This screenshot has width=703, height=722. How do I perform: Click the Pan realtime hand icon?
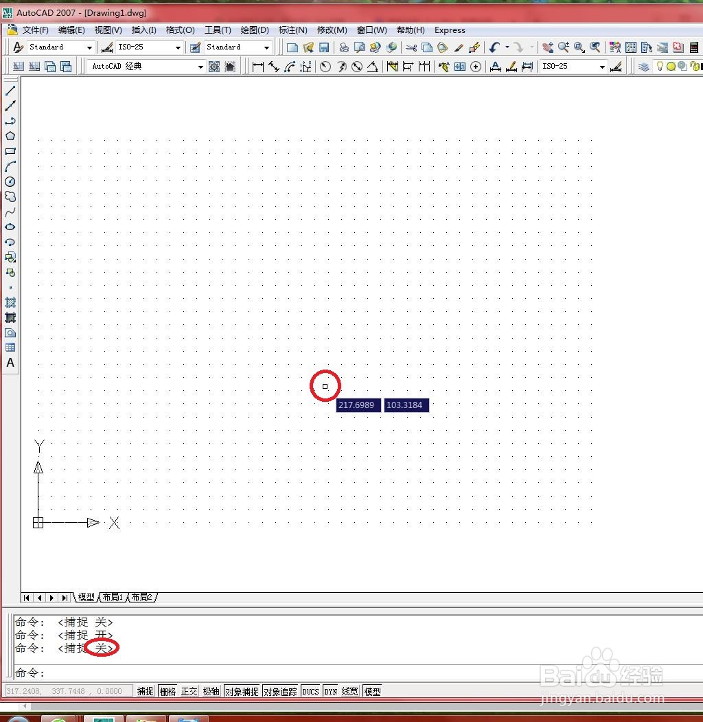coord(547,47)
